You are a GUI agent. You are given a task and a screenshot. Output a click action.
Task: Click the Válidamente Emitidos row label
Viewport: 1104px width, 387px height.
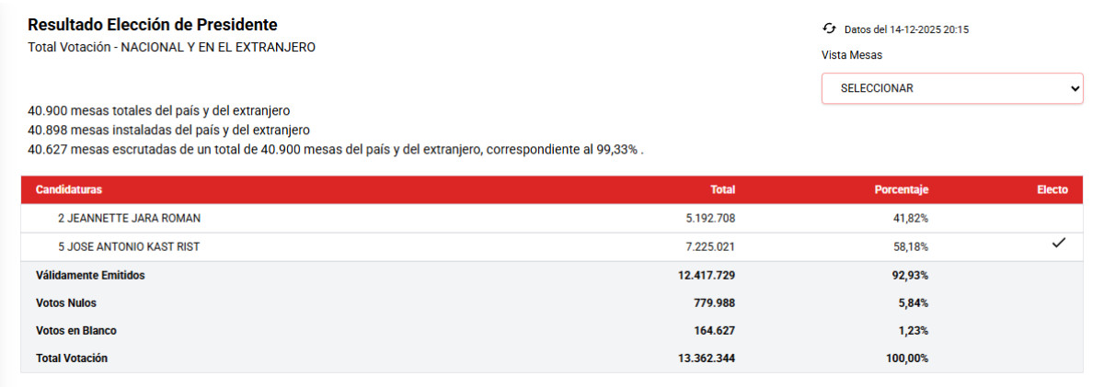(x=90, y=275)
